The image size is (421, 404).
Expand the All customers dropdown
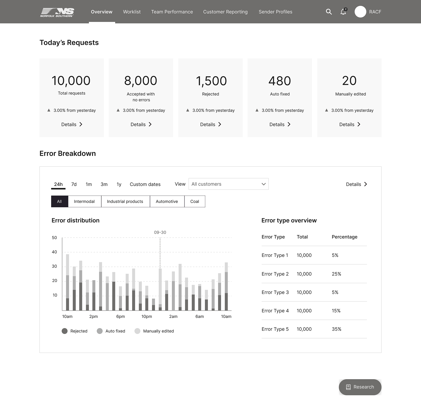click(x=229, y=184)
